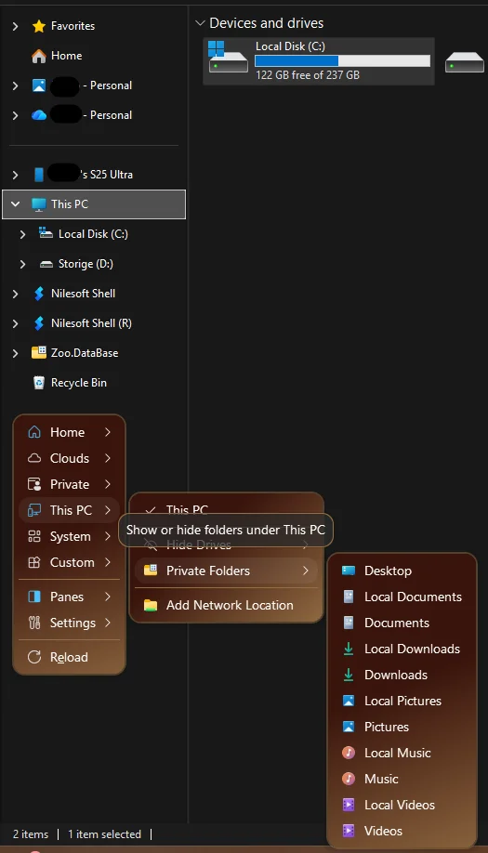Click the Clouds icon in context menu
Image resolution: width=488 pixels, height=853 pixels.
(34, 458)
